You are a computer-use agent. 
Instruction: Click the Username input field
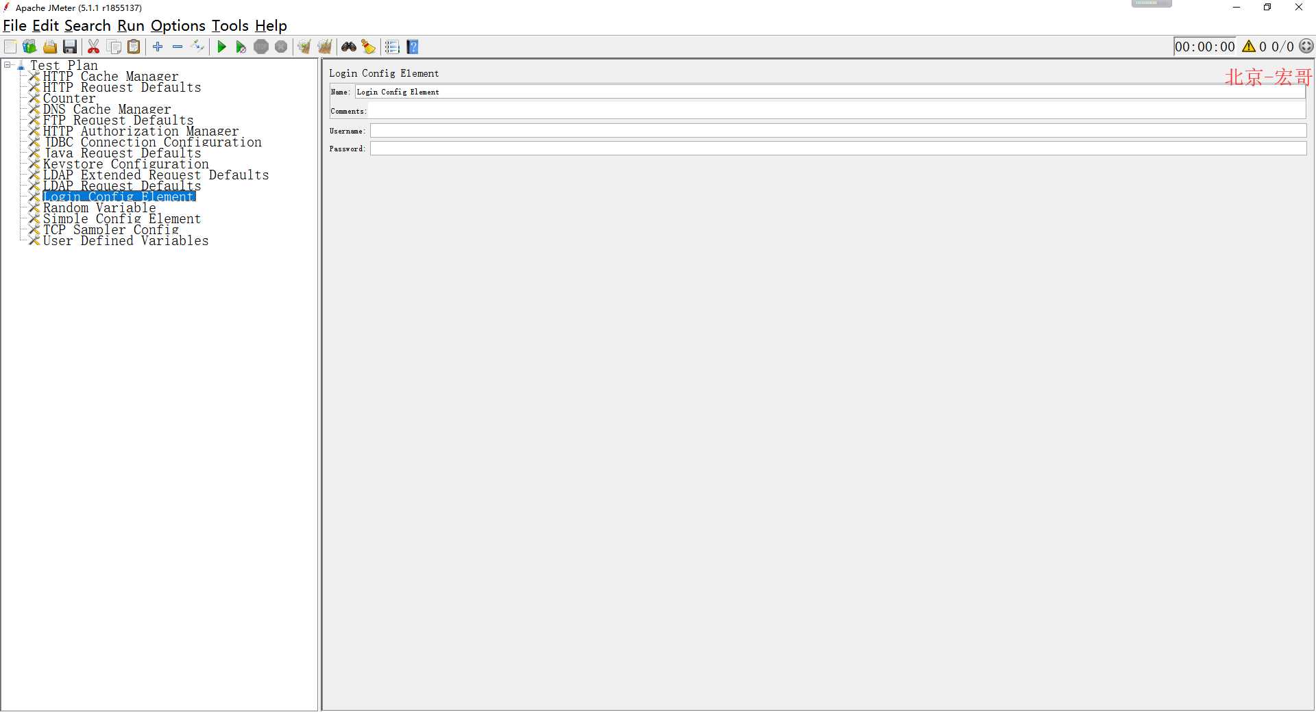[x=838, y=131]
